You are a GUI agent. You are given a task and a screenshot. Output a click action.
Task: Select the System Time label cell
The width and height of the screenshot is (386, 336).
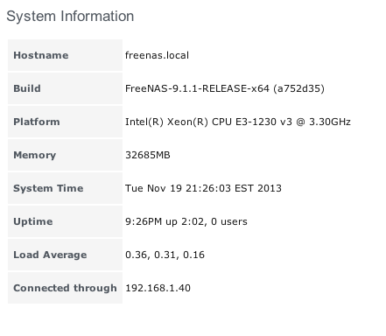[x=65, y=188]
